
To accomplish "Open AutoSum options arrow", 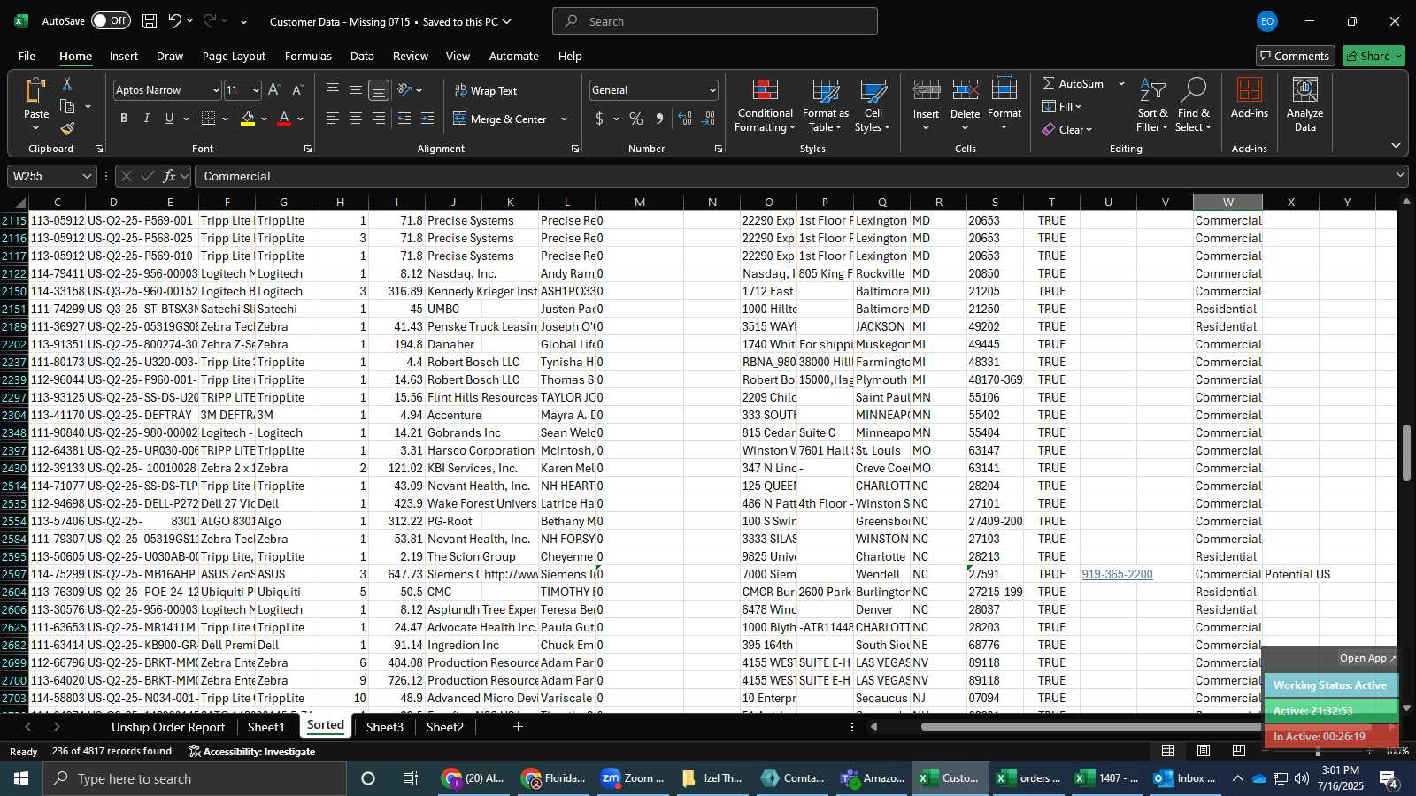I will click(1121, 83).
